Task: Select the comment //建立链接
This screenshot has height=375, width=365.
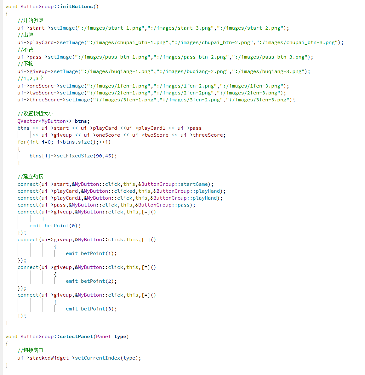Action: pyautogui.click(x=30, y=177)
